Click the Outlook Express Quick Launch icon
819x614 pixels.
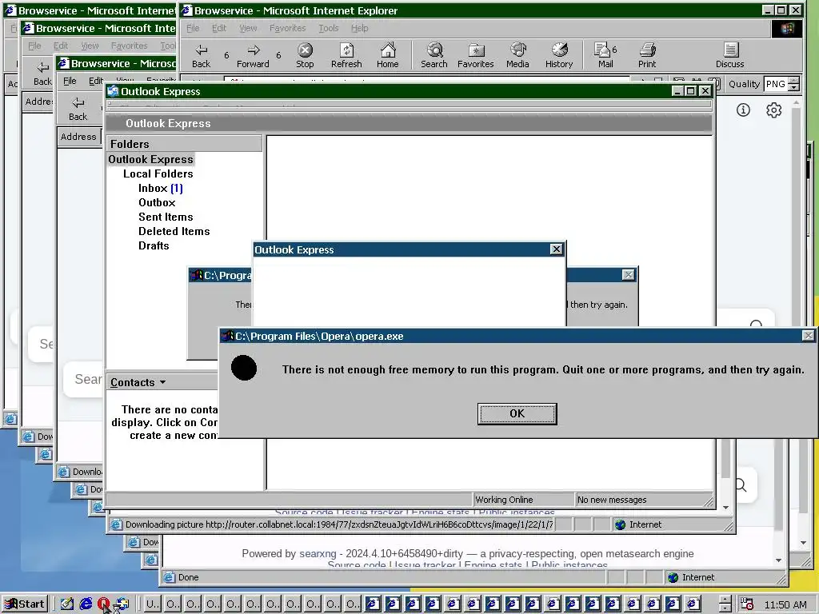[122, 604]
